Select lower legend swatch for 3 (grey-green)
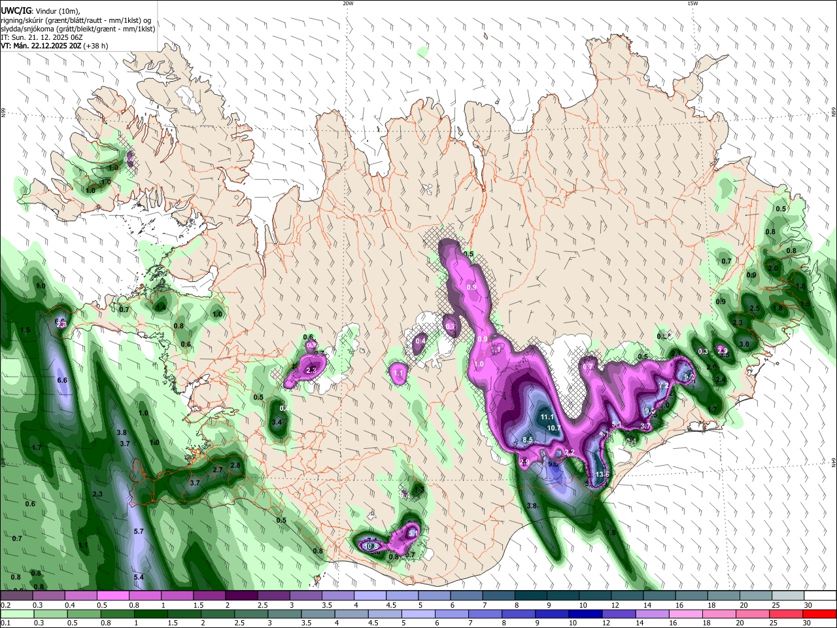 (x=284, y=614)
